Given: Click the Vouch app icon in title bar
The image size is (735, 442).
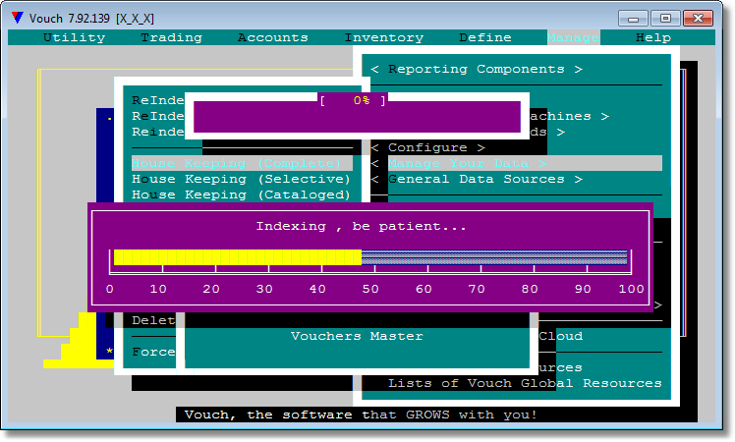Looking at the screenshot, I should [18, 18].
